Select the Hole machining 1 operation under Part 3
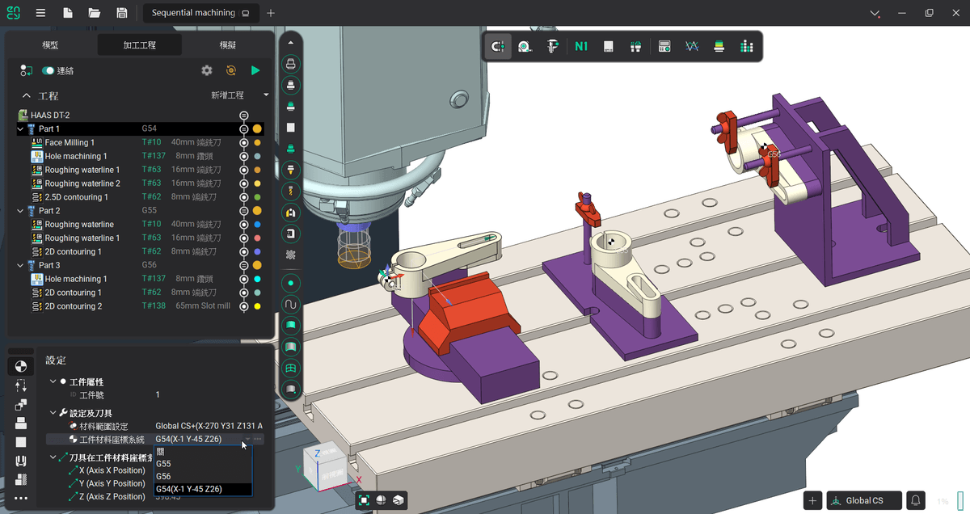Screen dimensions: 970x514 pyautogui.click(x=76, y=279)
